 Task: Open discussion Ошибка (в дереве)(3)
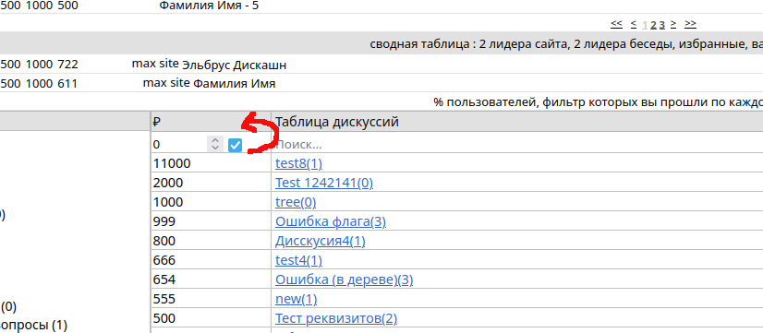344,279
